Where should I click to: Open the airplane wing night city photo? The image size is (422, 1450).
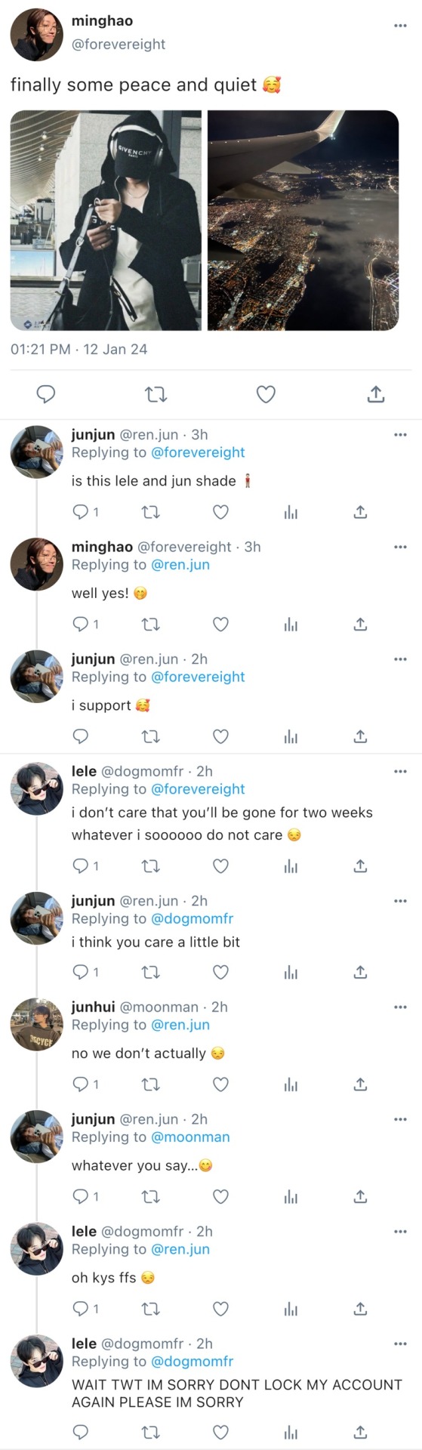click(303, 221)
